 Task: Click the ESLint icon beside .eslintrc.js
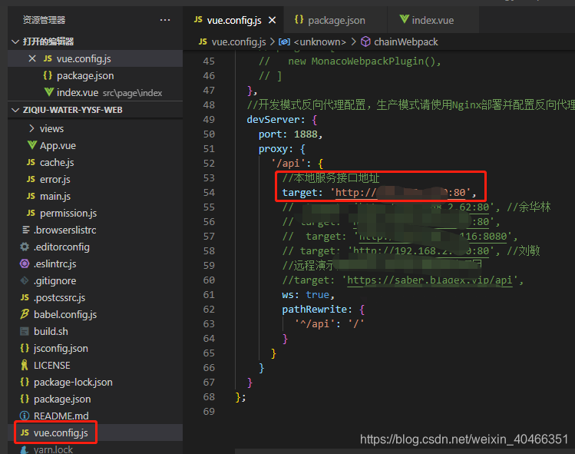(x=25, y=263)
